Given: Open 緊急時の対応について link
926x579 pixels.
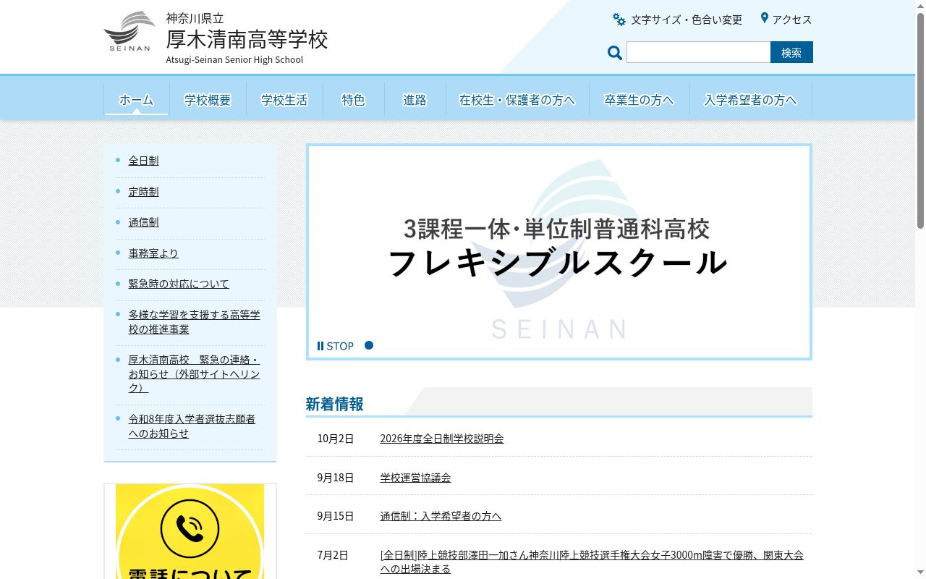Looking at the screenshot, I should (179, 284).
